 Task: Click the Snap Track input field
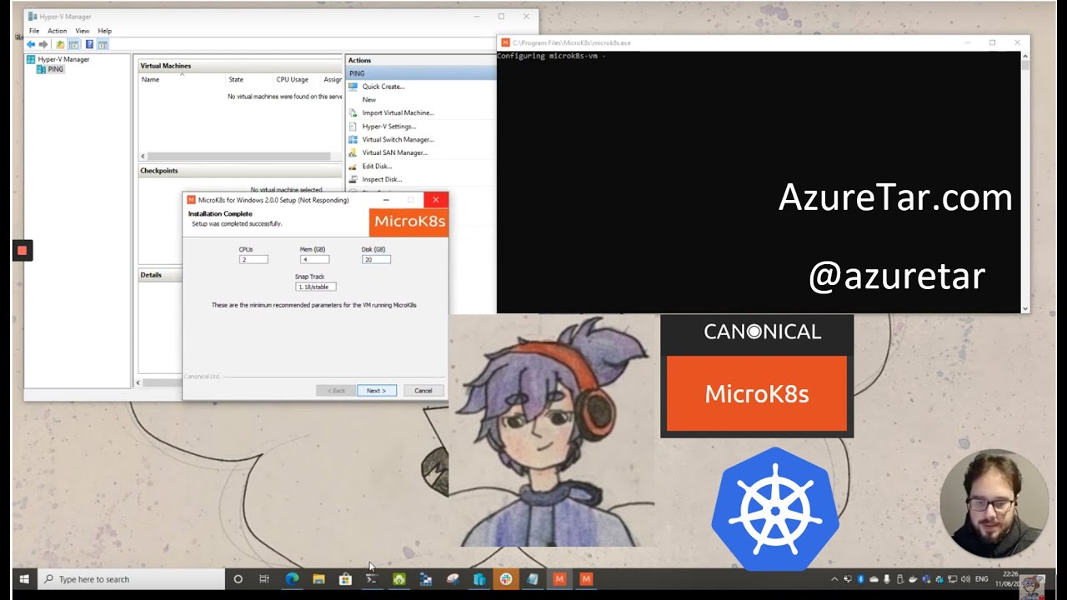[316, 287]
